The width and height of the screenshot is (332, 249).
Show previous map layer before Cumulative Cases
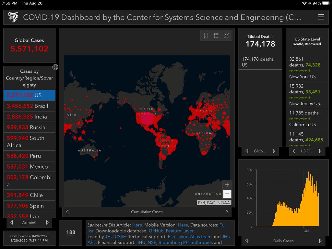tap(67, 212)
